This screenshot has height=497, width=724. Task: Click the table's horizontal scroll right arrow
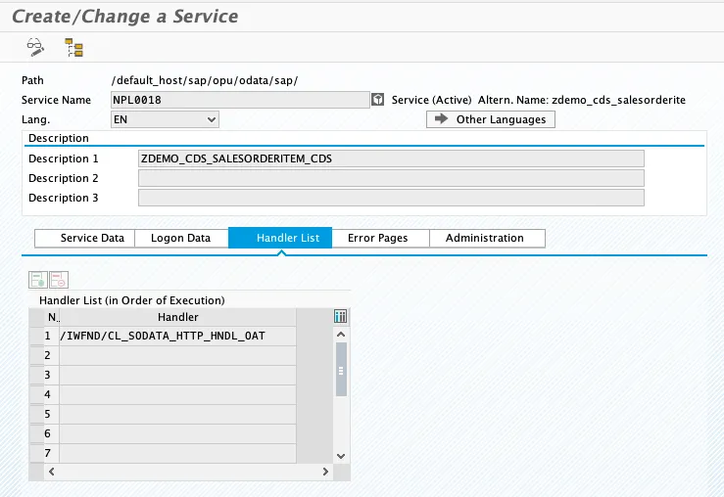[x=326, y=472]
